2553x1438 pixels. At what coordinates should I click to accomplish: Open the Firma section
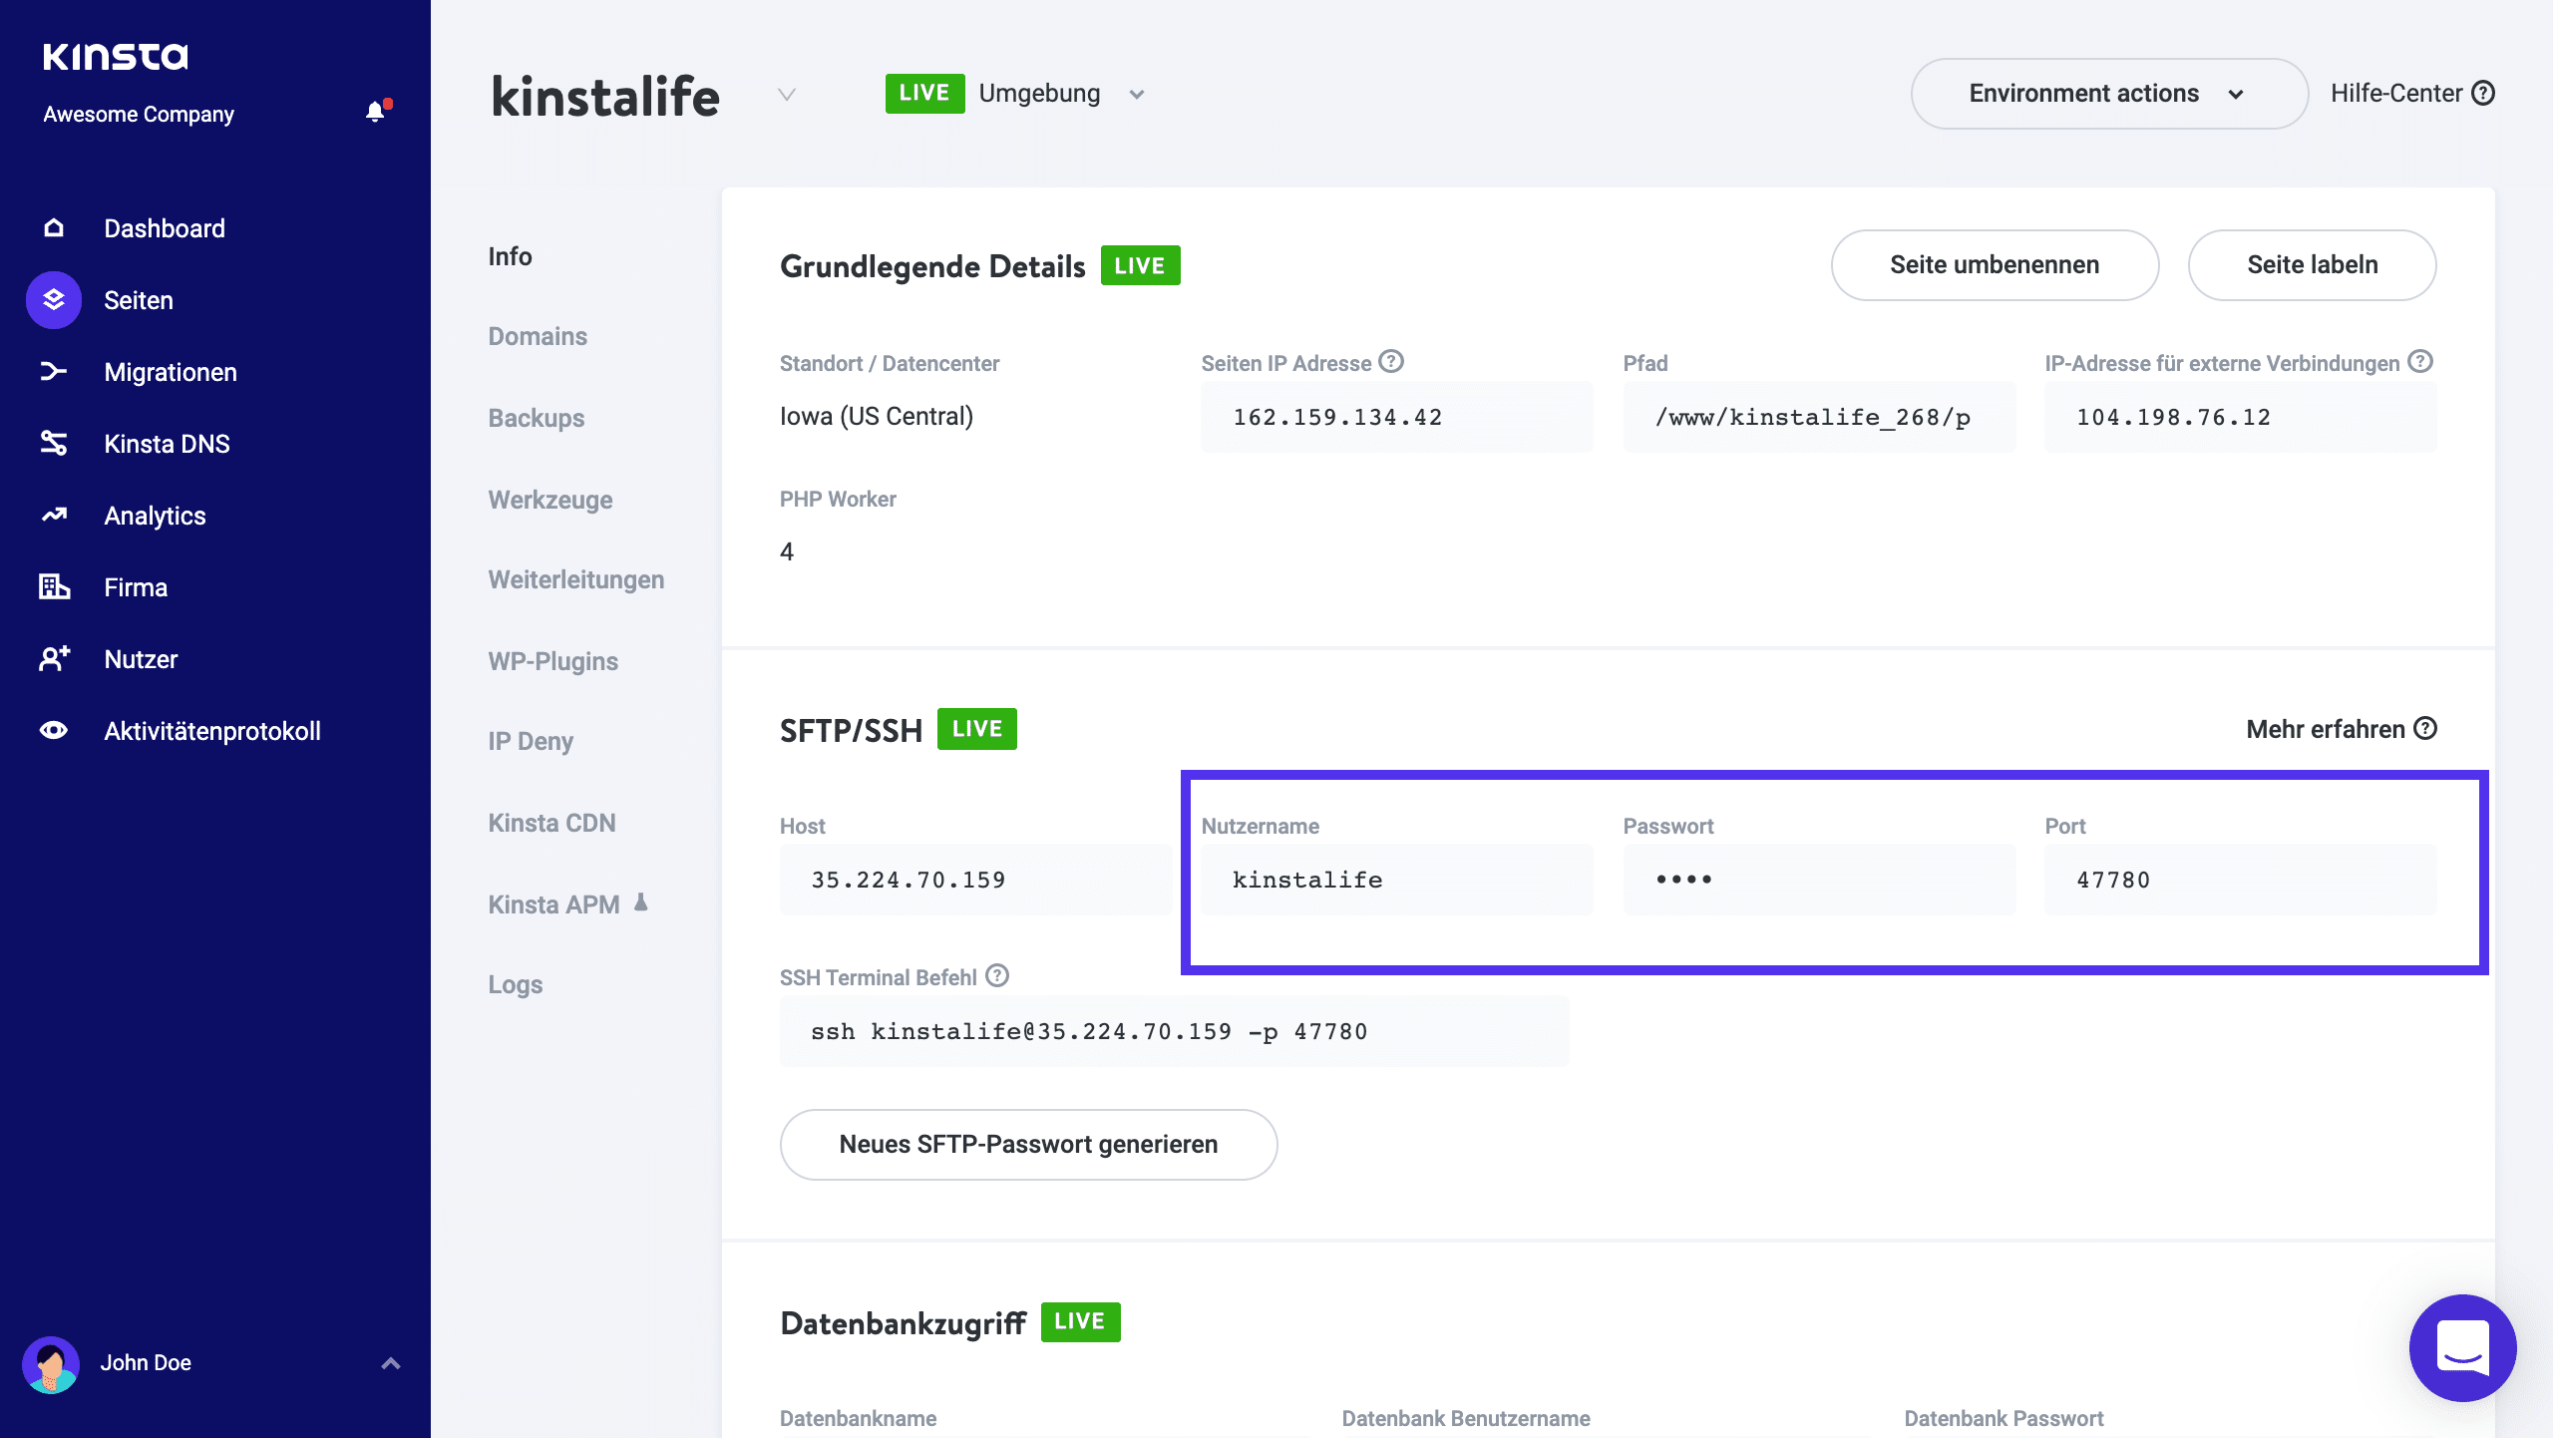tap(135, 586)
